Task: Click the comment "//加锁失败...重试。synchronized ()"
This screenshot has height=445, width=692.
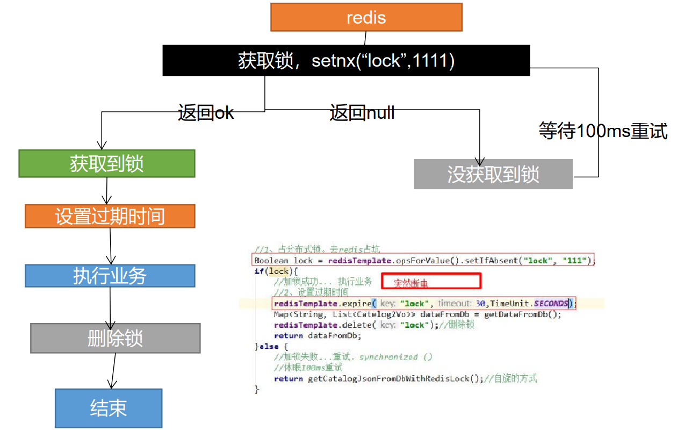Action: click(x=353, y=357)
